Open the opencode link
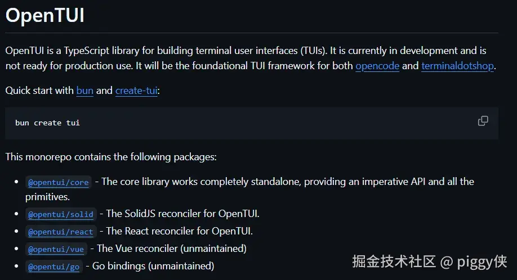Viewport: 517px width, 280px height. click(377, 66)
